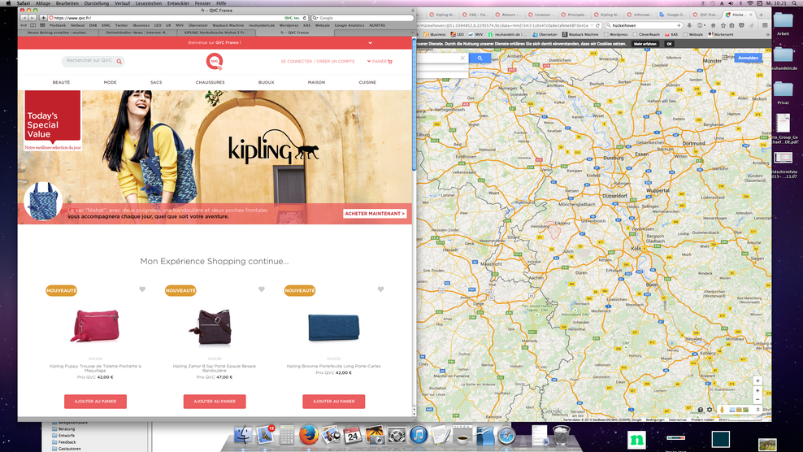Favorite the Kipling Zamor B product with the heart

pos(262,289)
